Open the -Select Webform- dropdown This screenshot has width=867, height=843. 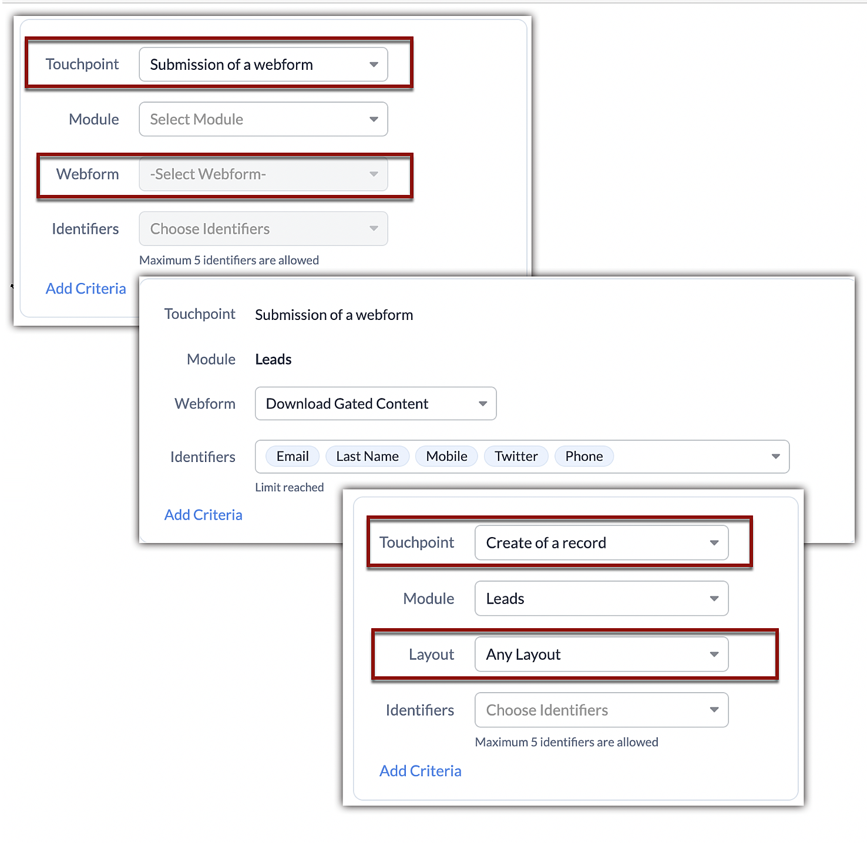click(x=263, y=174)
